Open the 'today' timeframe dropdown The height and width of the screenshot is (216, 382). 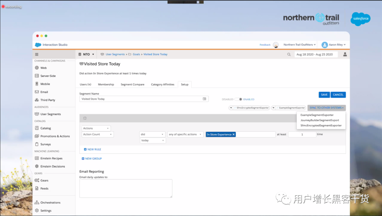(153, 141)
